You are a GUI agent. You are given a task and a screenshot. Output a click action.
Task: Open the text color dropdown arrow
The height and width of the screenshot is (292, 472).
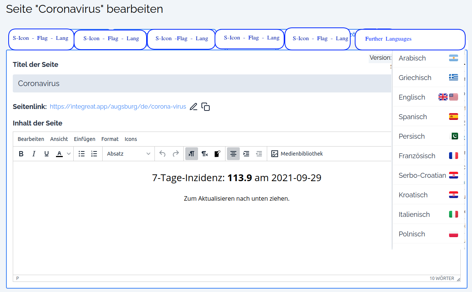click(68, 154)
